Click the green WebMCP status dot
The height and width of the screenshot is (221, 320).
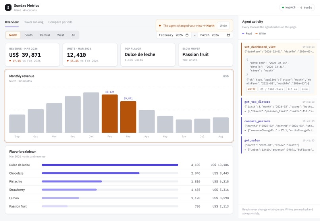(x=283, y=8)
